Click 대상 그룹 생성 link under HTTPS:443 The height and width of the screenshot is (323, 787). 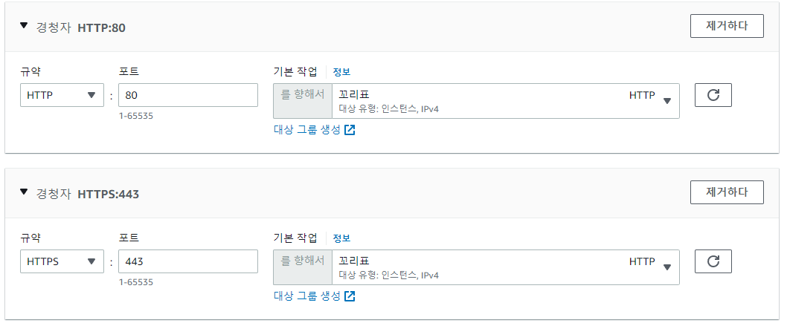307,296
